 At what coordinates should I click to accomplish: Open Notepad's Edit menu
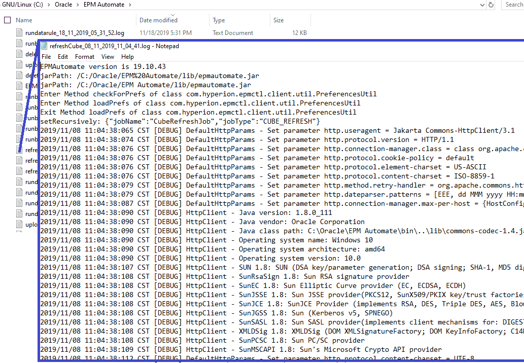(63, 57)
